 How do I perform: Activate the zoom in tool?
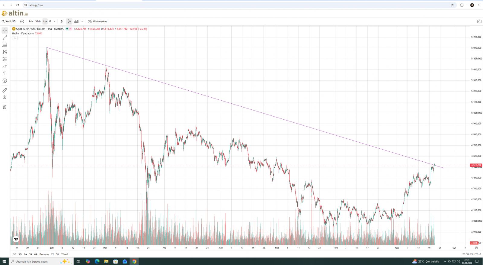click(x=5, y=98)
